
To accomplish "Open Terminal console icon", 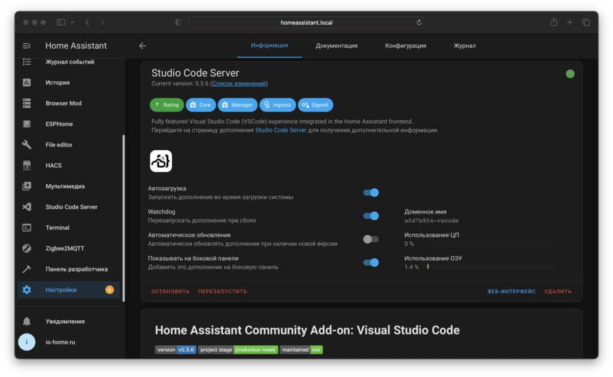I will tap(26, 227).
